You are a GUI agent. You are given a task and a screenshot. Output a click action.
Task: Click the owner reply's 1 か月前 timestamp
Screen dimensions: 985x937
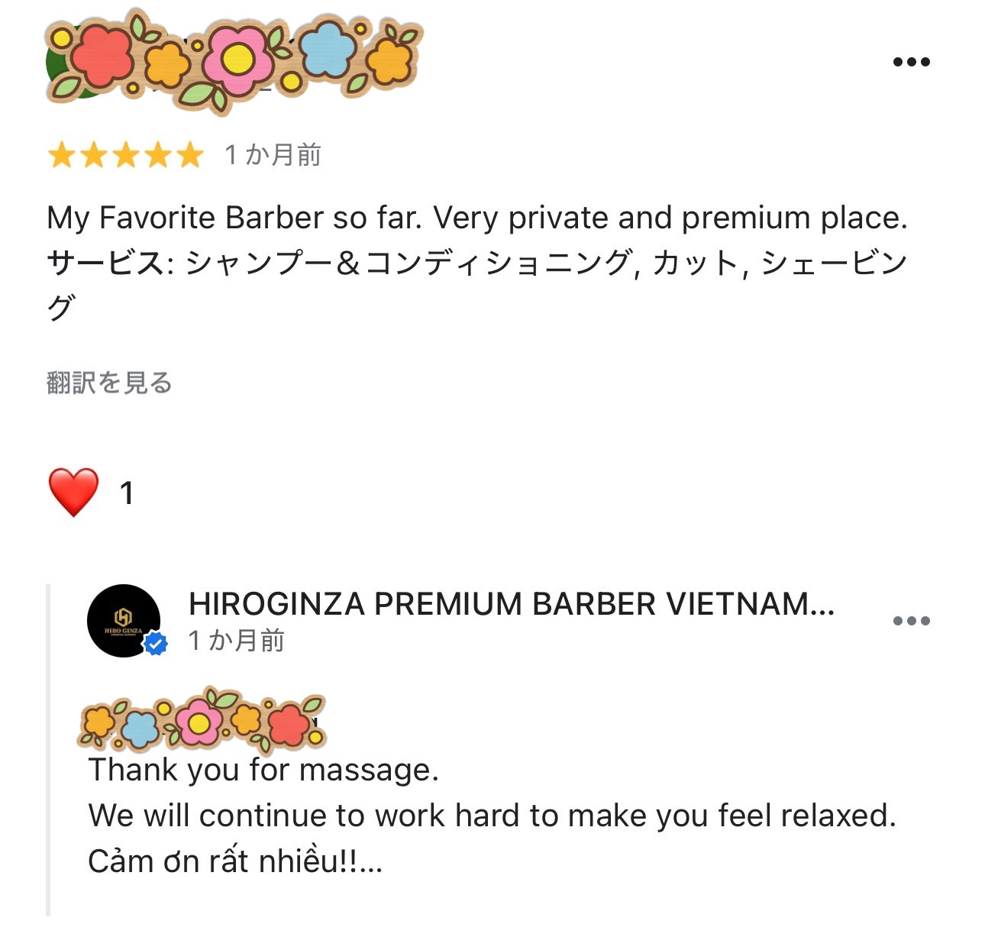[236, 641]
